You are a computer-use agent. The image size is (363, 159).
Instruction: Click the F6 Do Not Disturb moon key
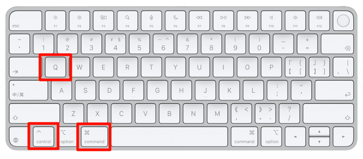point(175,21)
